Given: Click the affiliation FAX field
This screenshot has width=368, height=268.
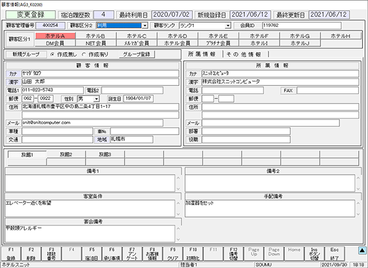Looking at the screenshot, I should [x=328, y=90].
